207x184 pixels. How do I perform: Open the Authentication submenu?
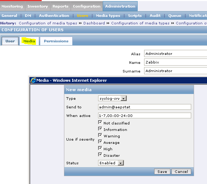coord(54,16)
